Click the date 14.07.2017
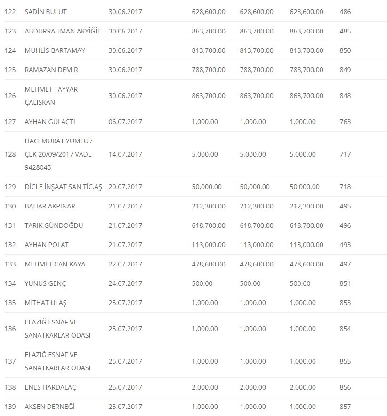The width and height of the screenshot is (387, 416). click(x=125, y=154)
